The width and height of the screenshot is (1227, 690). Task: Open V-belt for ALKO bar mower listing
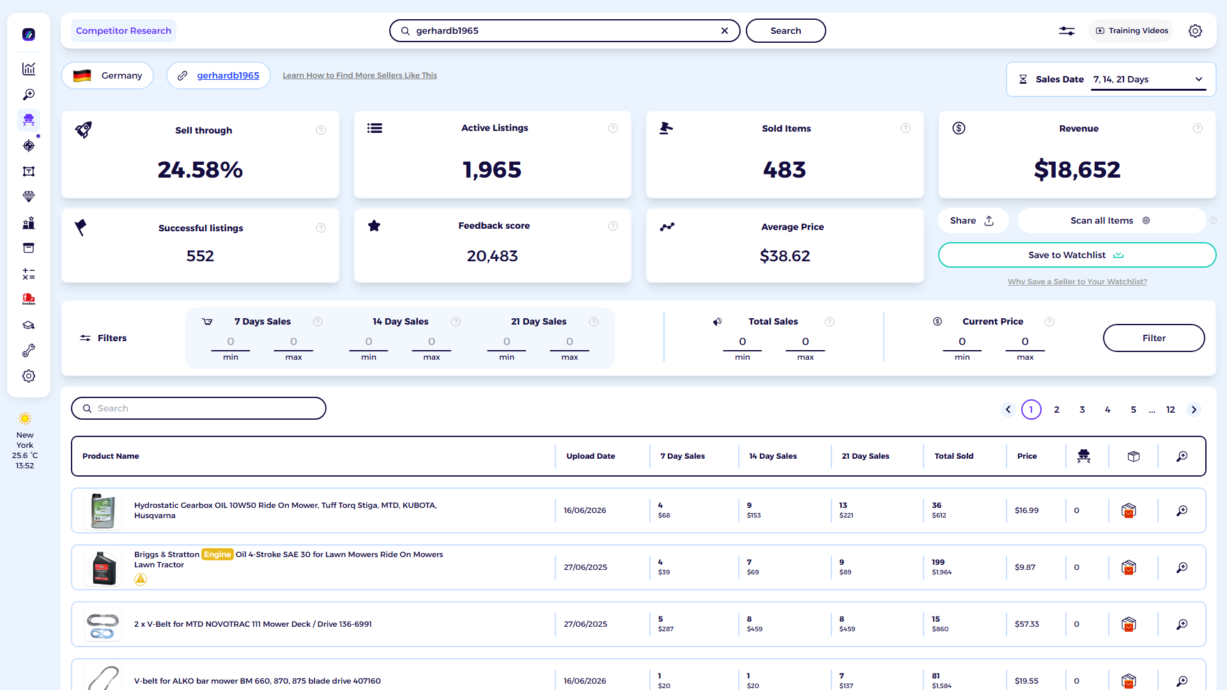(x=258, y=681)
